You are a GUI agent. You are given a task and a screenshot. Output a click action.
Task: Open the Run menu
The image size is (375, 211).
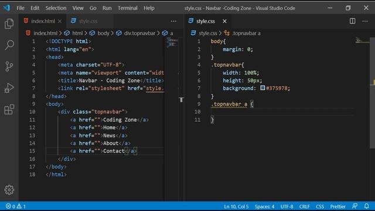pyautogui.click(x=107, y=8)
